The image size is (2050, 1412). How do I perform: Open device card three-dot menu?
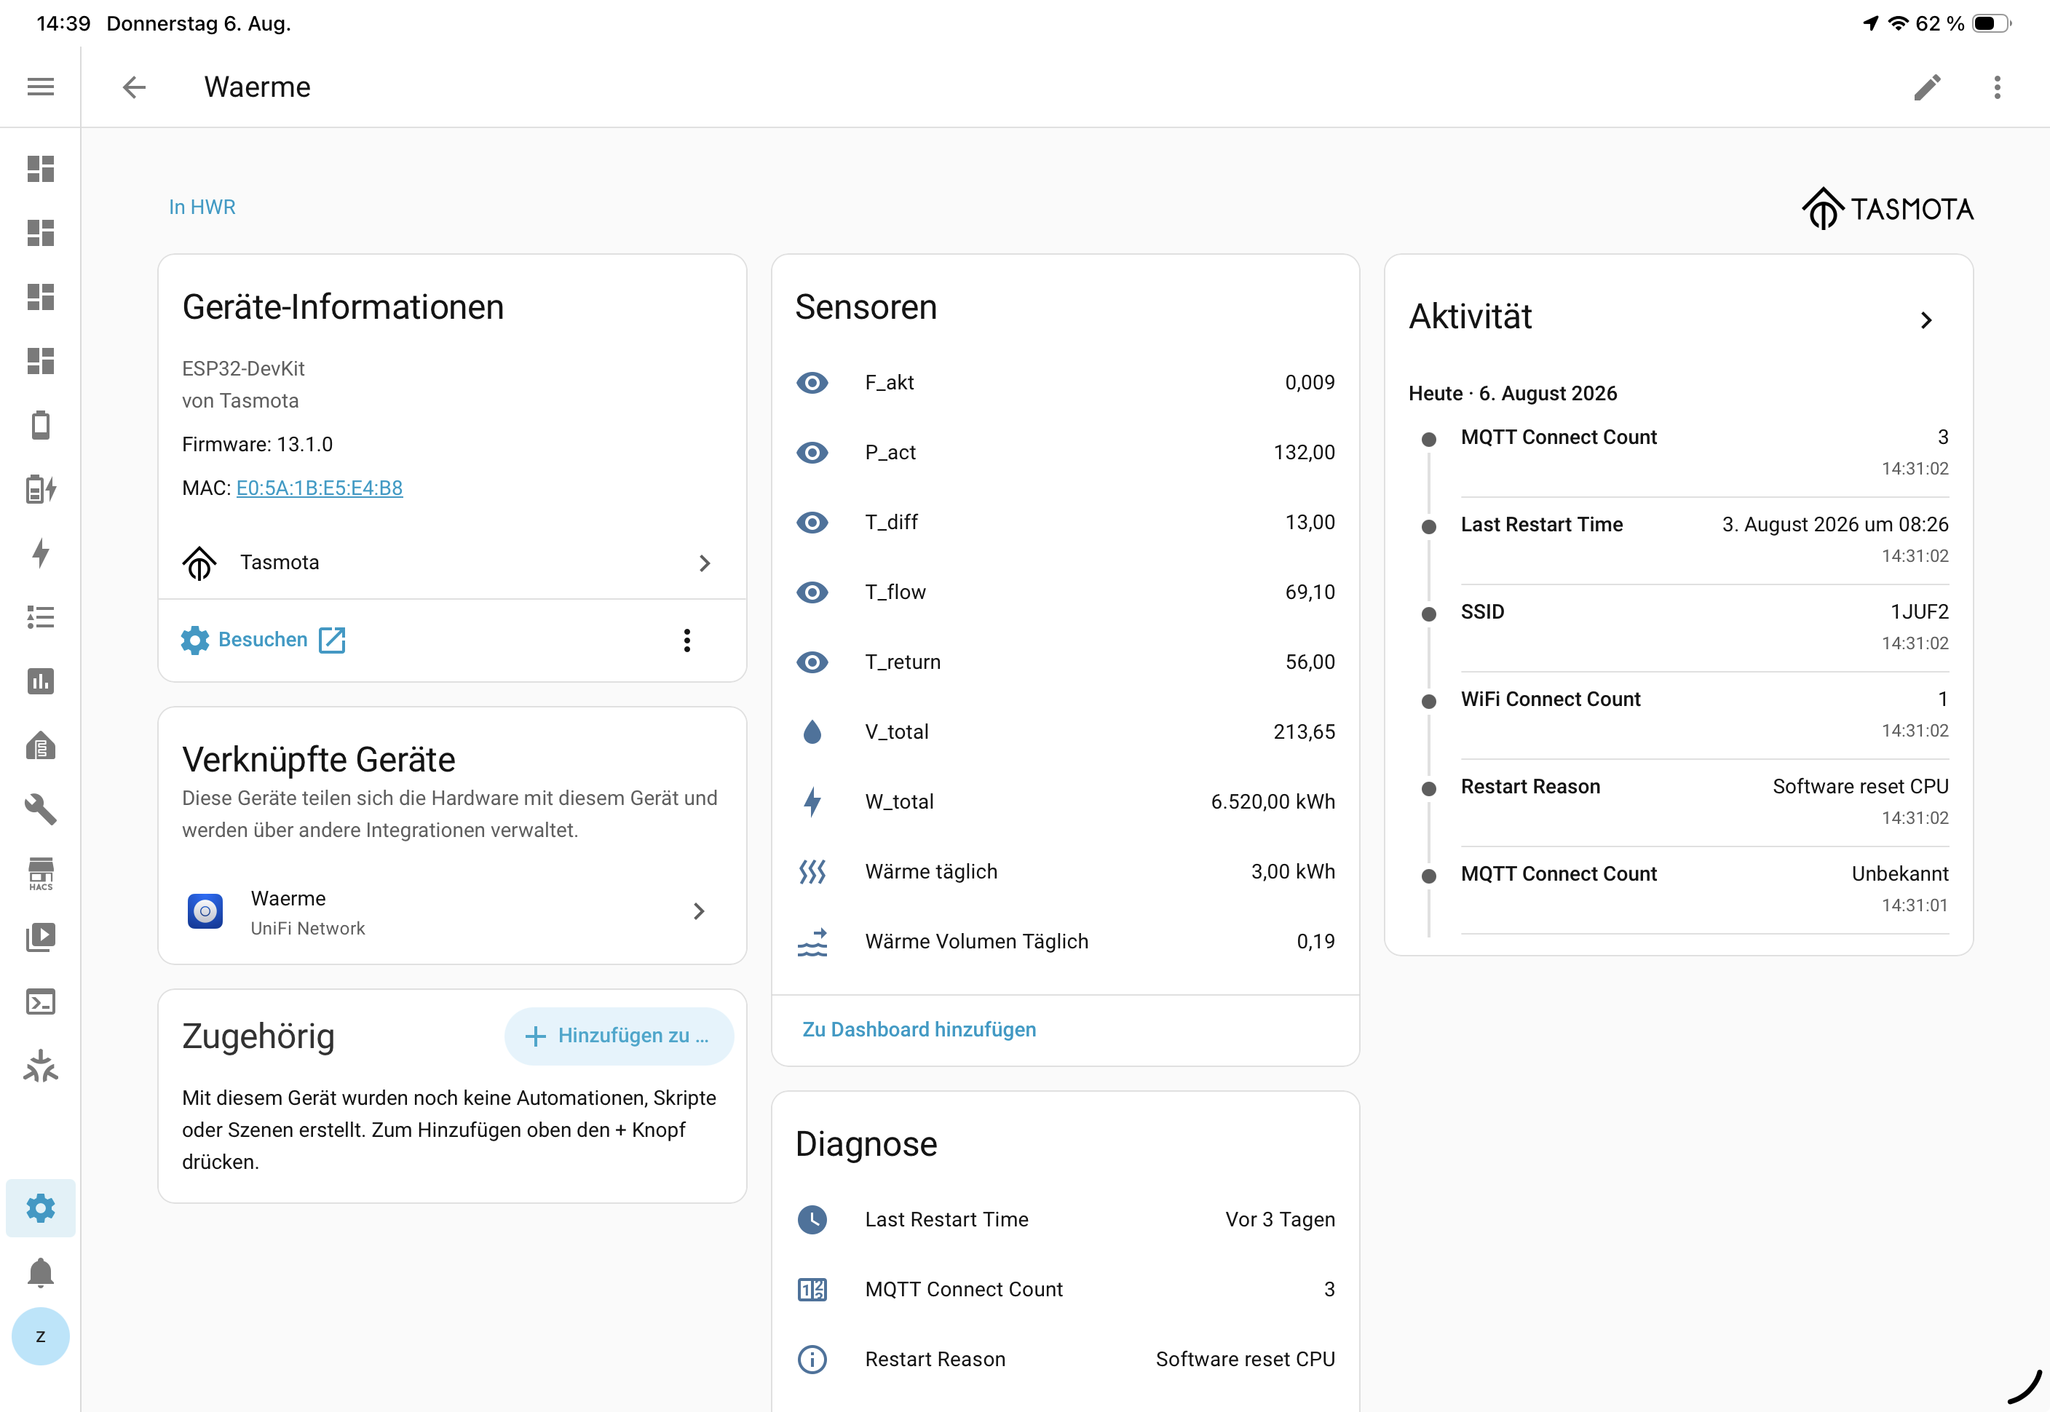(686, 640)
